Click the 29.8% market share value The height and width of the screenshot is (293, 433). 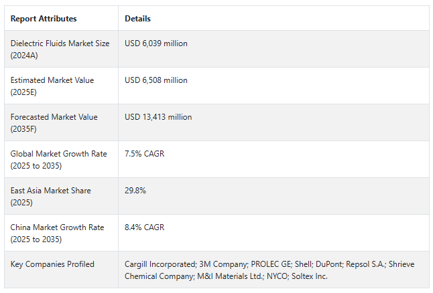[x=135, y=191]
